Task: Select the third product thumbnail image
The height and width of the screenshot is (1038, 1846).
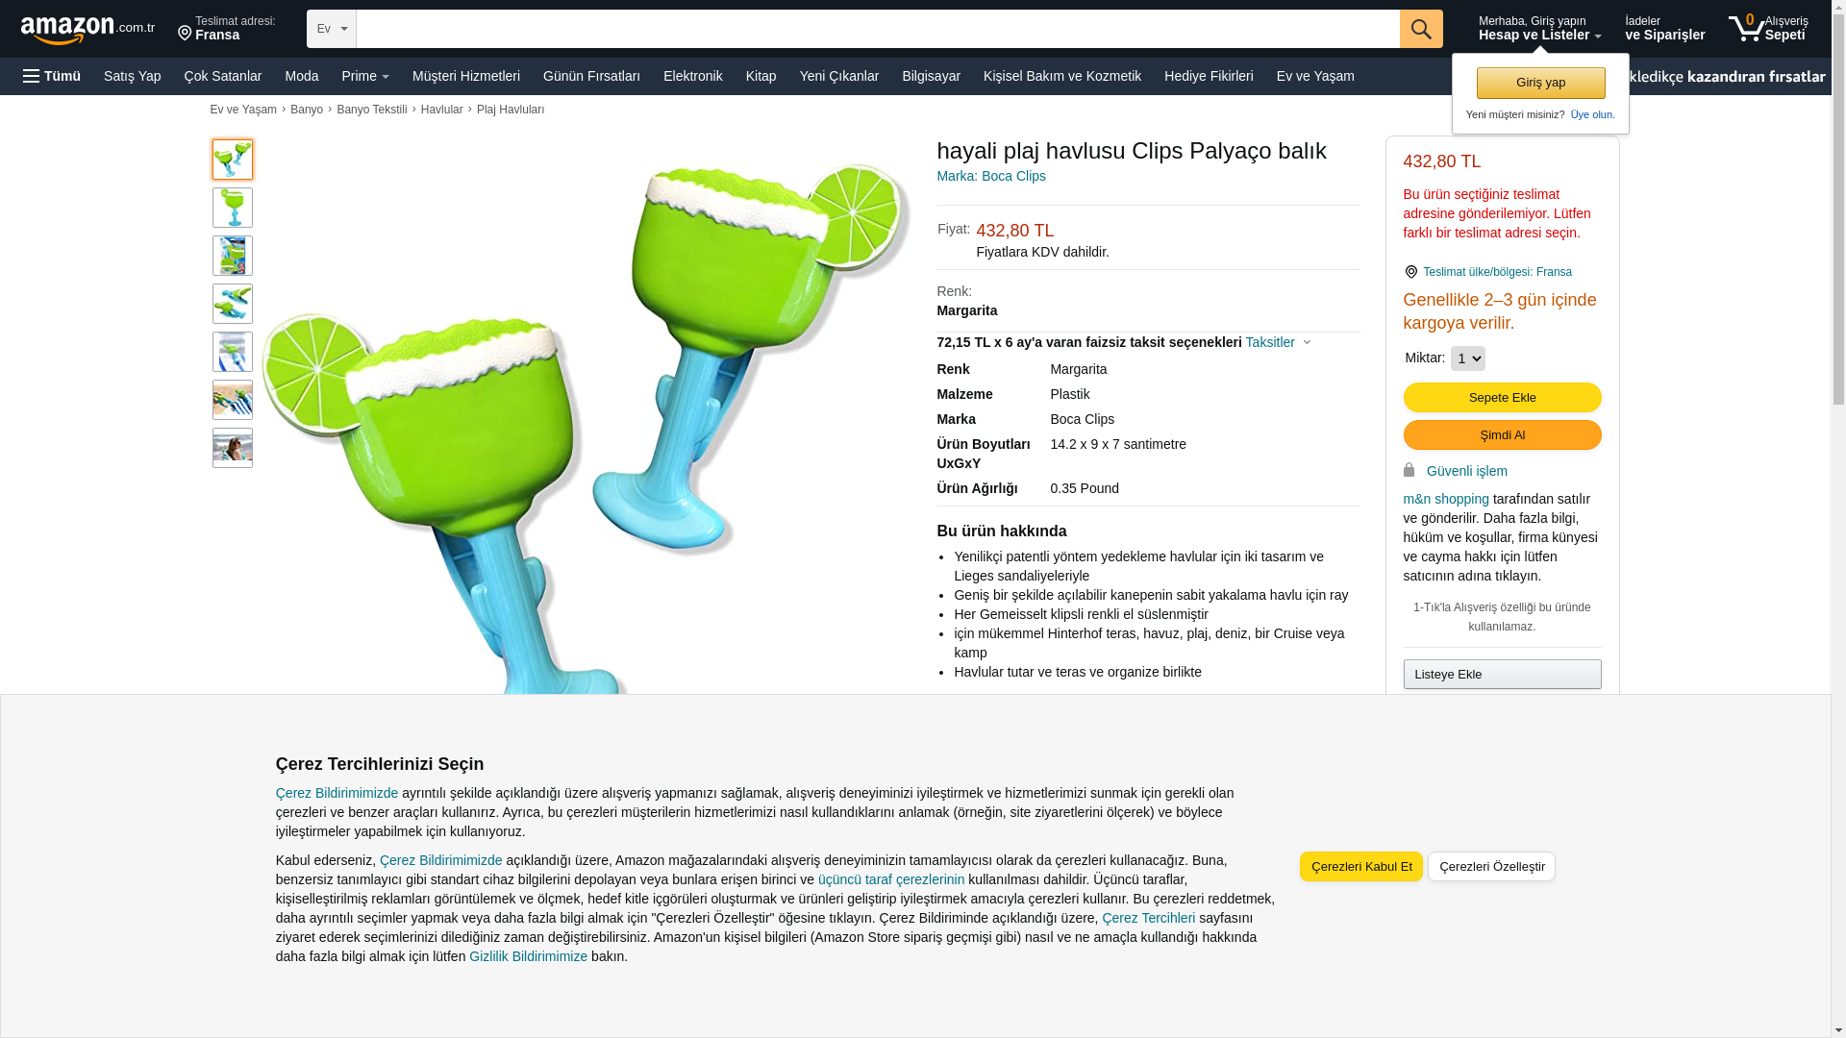Action: (x=233, y=256)
